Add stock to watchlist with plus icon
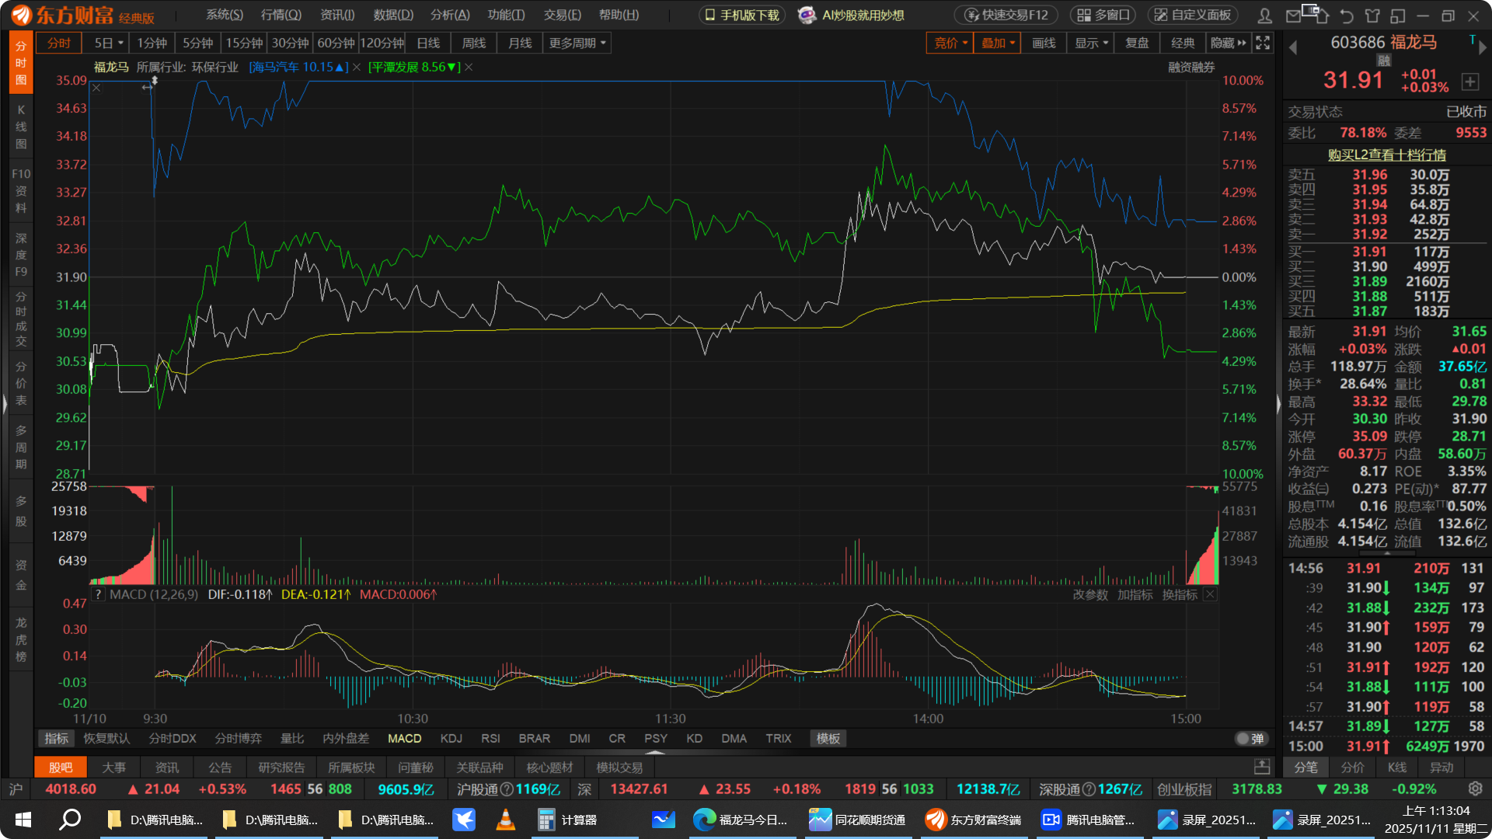 point(1469,81)
